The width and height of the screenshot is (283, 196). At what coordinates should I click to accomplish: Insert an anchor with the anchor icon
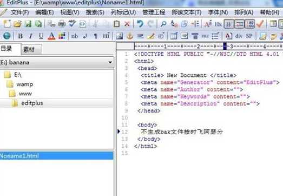tap(129, 36)
